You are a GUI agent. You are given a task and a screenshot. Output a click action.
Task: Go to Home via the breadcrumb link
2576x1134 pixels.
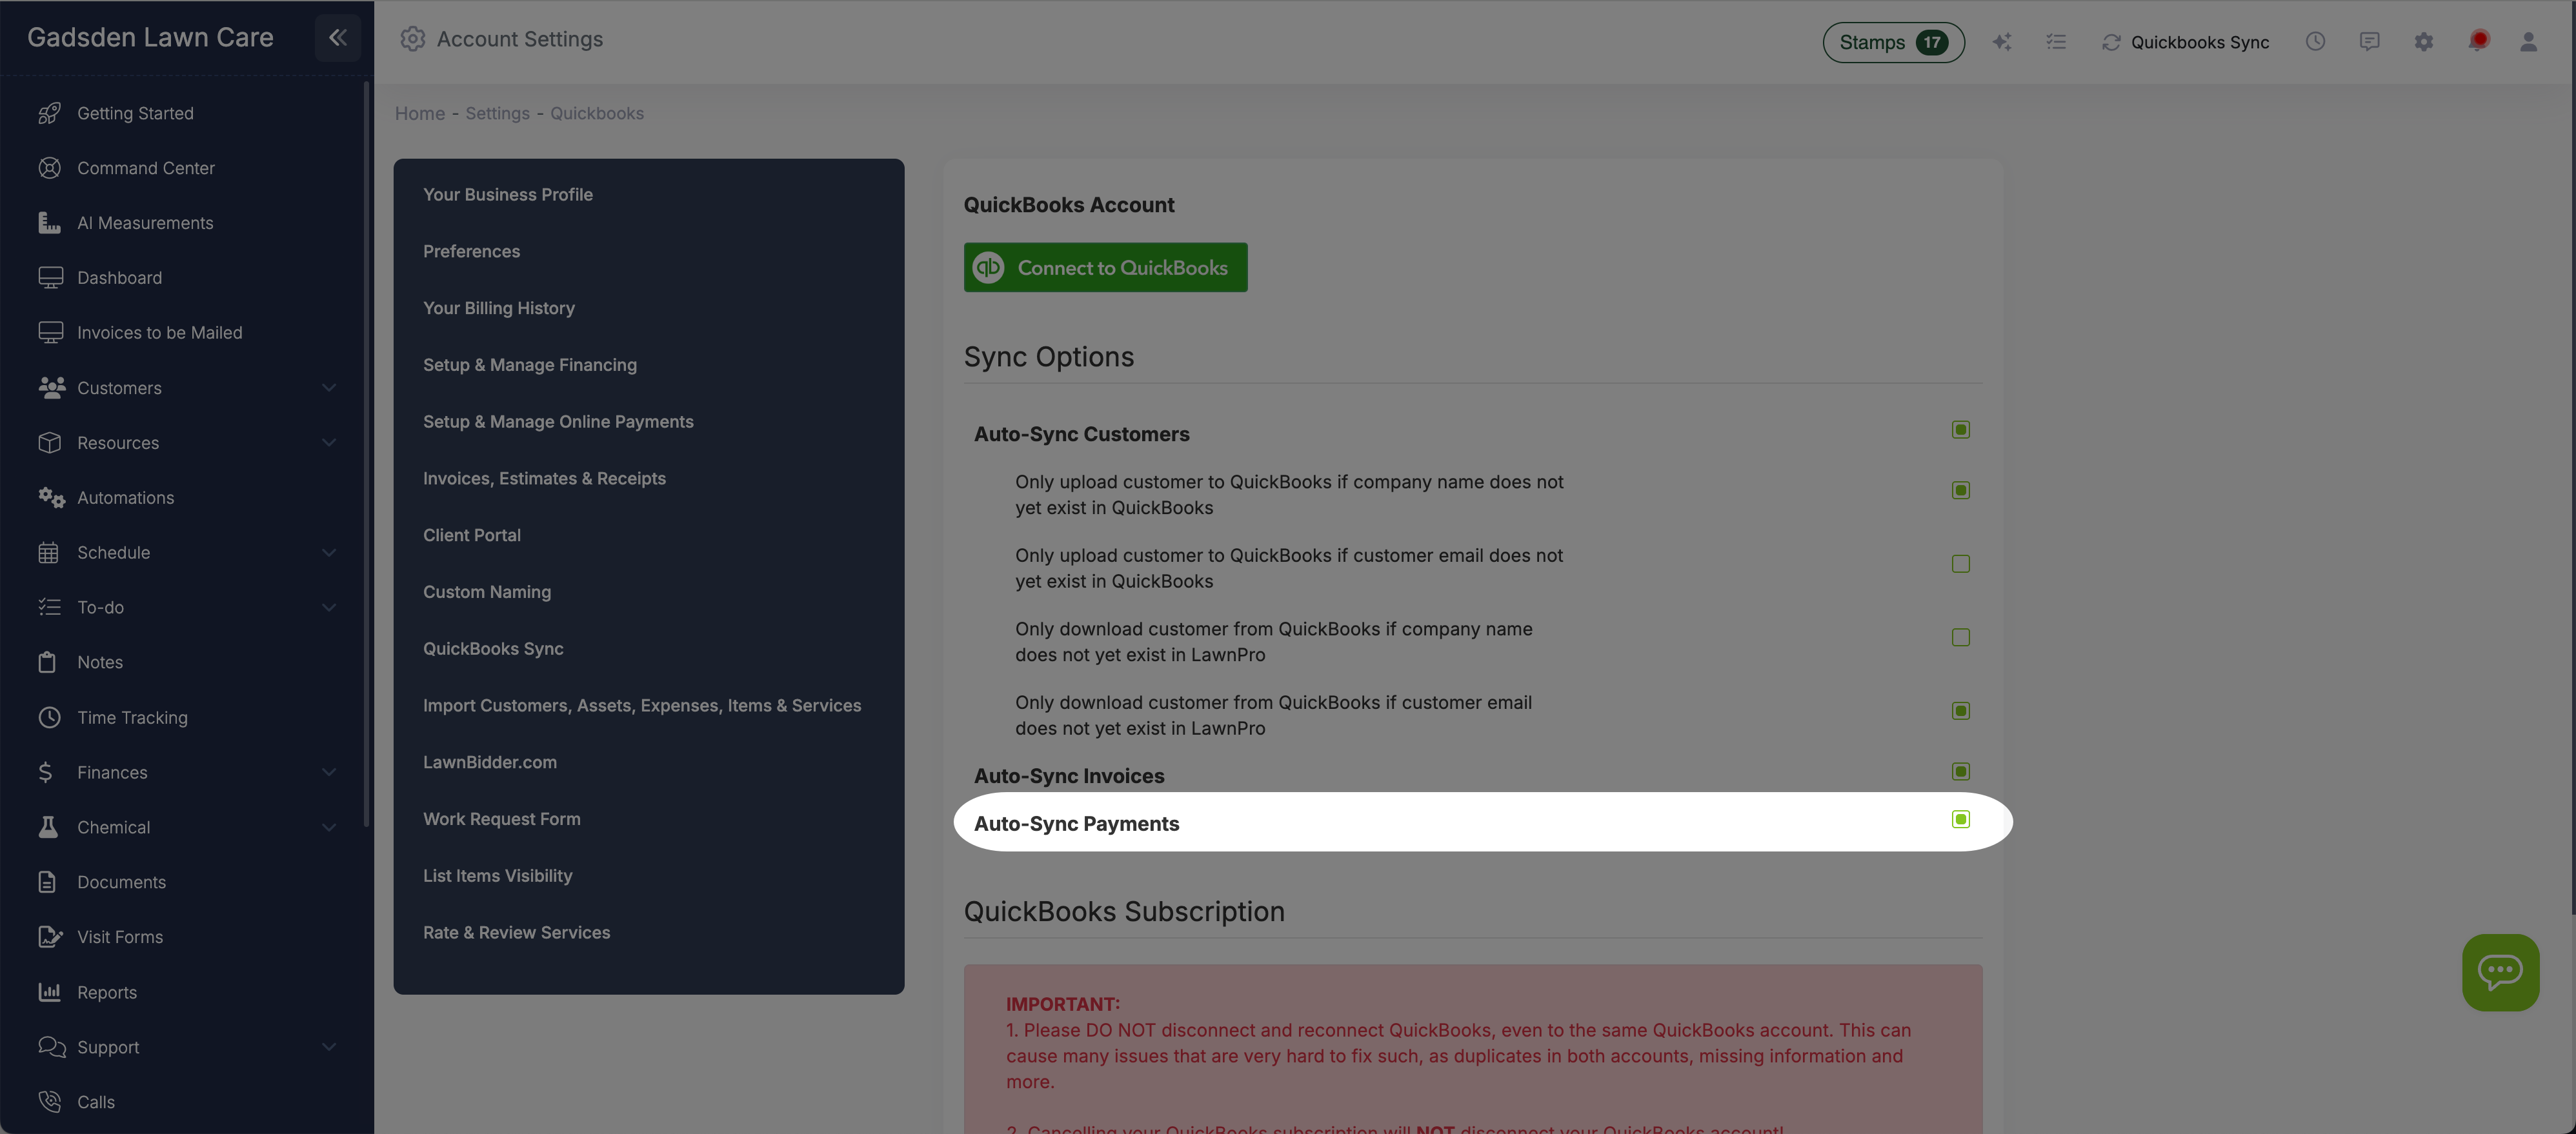click(419, 113)
